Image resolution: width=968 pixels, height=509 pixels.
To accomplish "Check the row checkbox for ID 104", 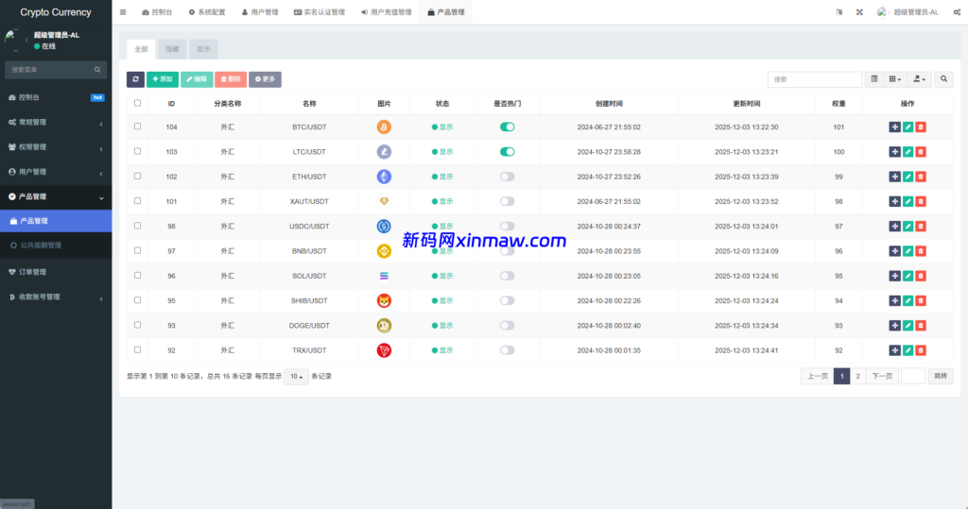I will (x=138, y=127).
